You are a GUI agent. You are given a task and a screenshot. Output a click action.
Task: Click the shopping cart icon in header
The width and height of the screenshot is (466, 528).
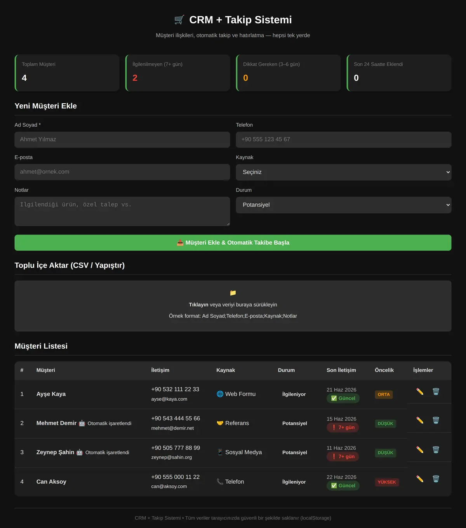point(179,20)
